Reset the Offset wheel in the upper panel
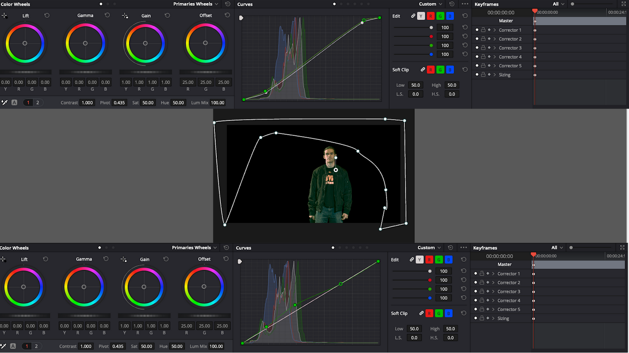Image resolution: width=629 pixels, height=353 pixels. click(227, 15)
